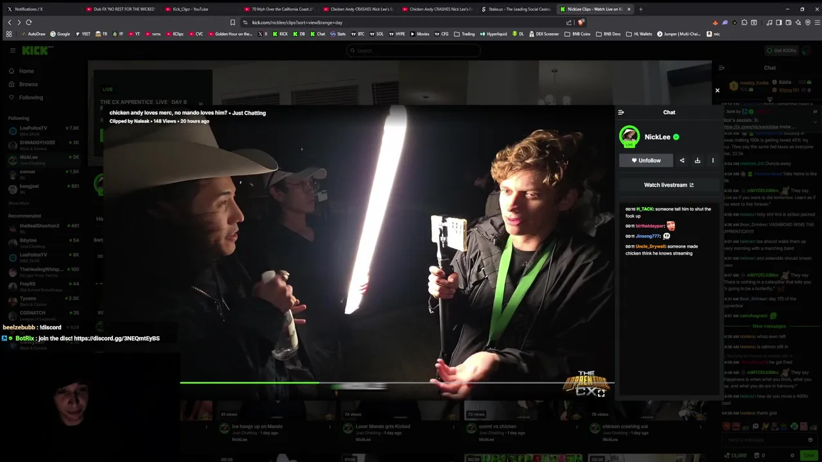Click the background chat send button

(808, 455)
